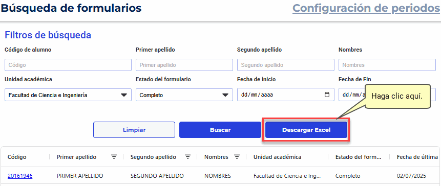Viewport: 441px width, 186px height.
Task: Open filter icon for Segundo apellido column
Action: 187,157
